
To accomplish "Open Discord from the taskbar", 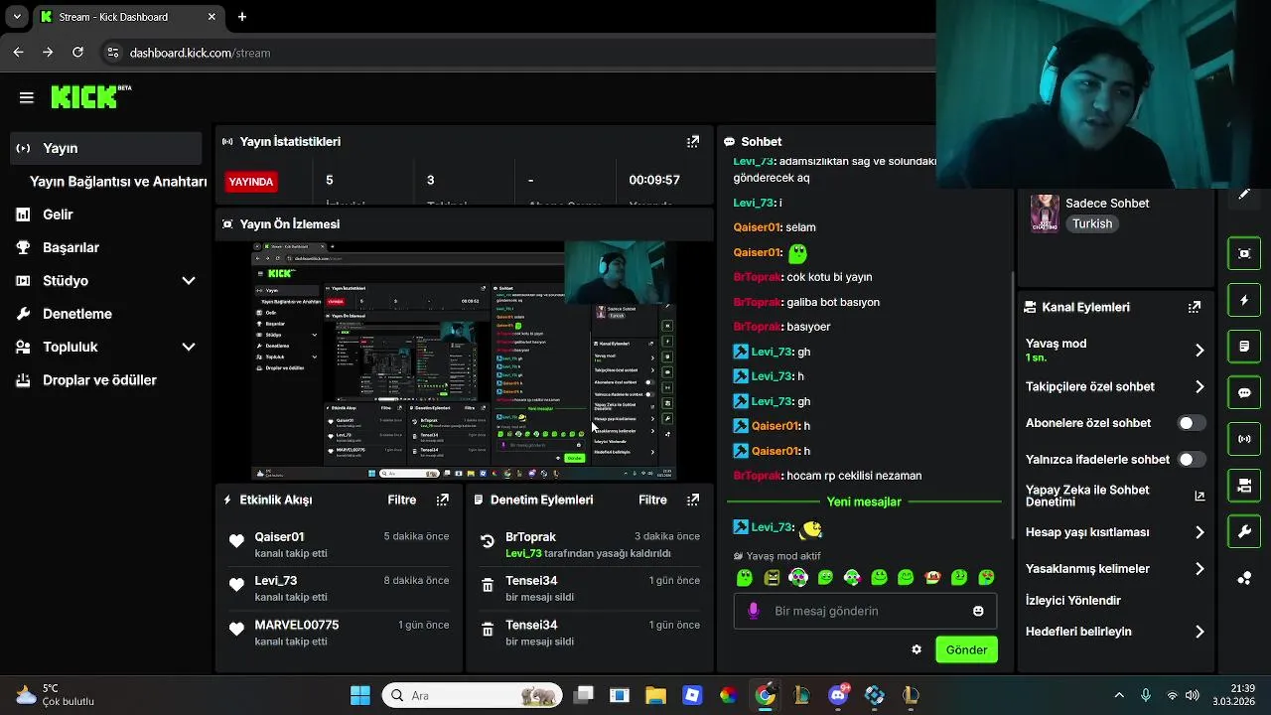I will point(838,695).
